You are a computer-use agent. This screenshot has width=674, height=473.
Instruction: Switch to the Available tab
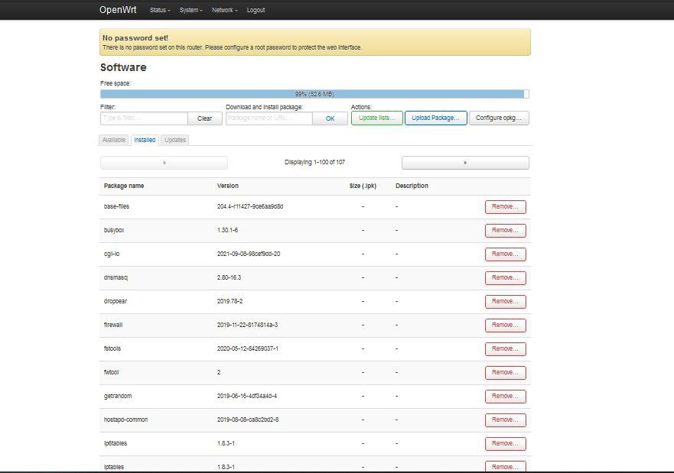tap(114, 140)
